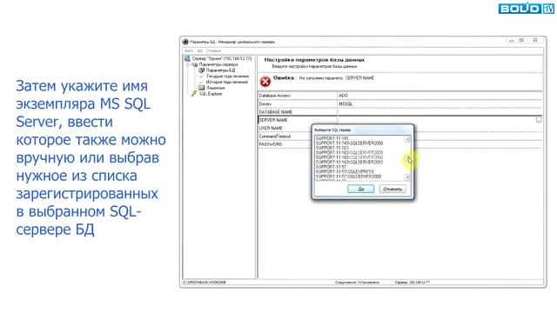Click the server list scrollbar thumb
Image resolution: width=557 pixels, height=313 pixels.
pyautogui.click(x=407, y=158)
